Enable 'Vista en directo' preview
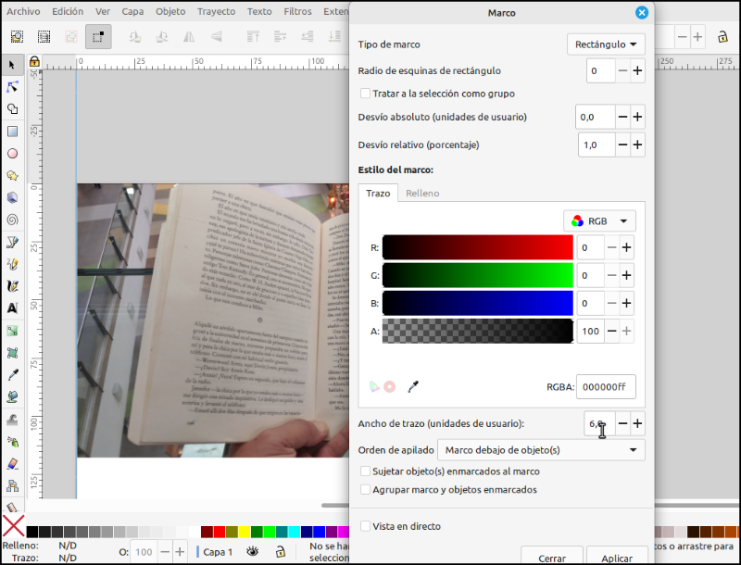Screen dimensions: 741x565 (x=365, y=526)
